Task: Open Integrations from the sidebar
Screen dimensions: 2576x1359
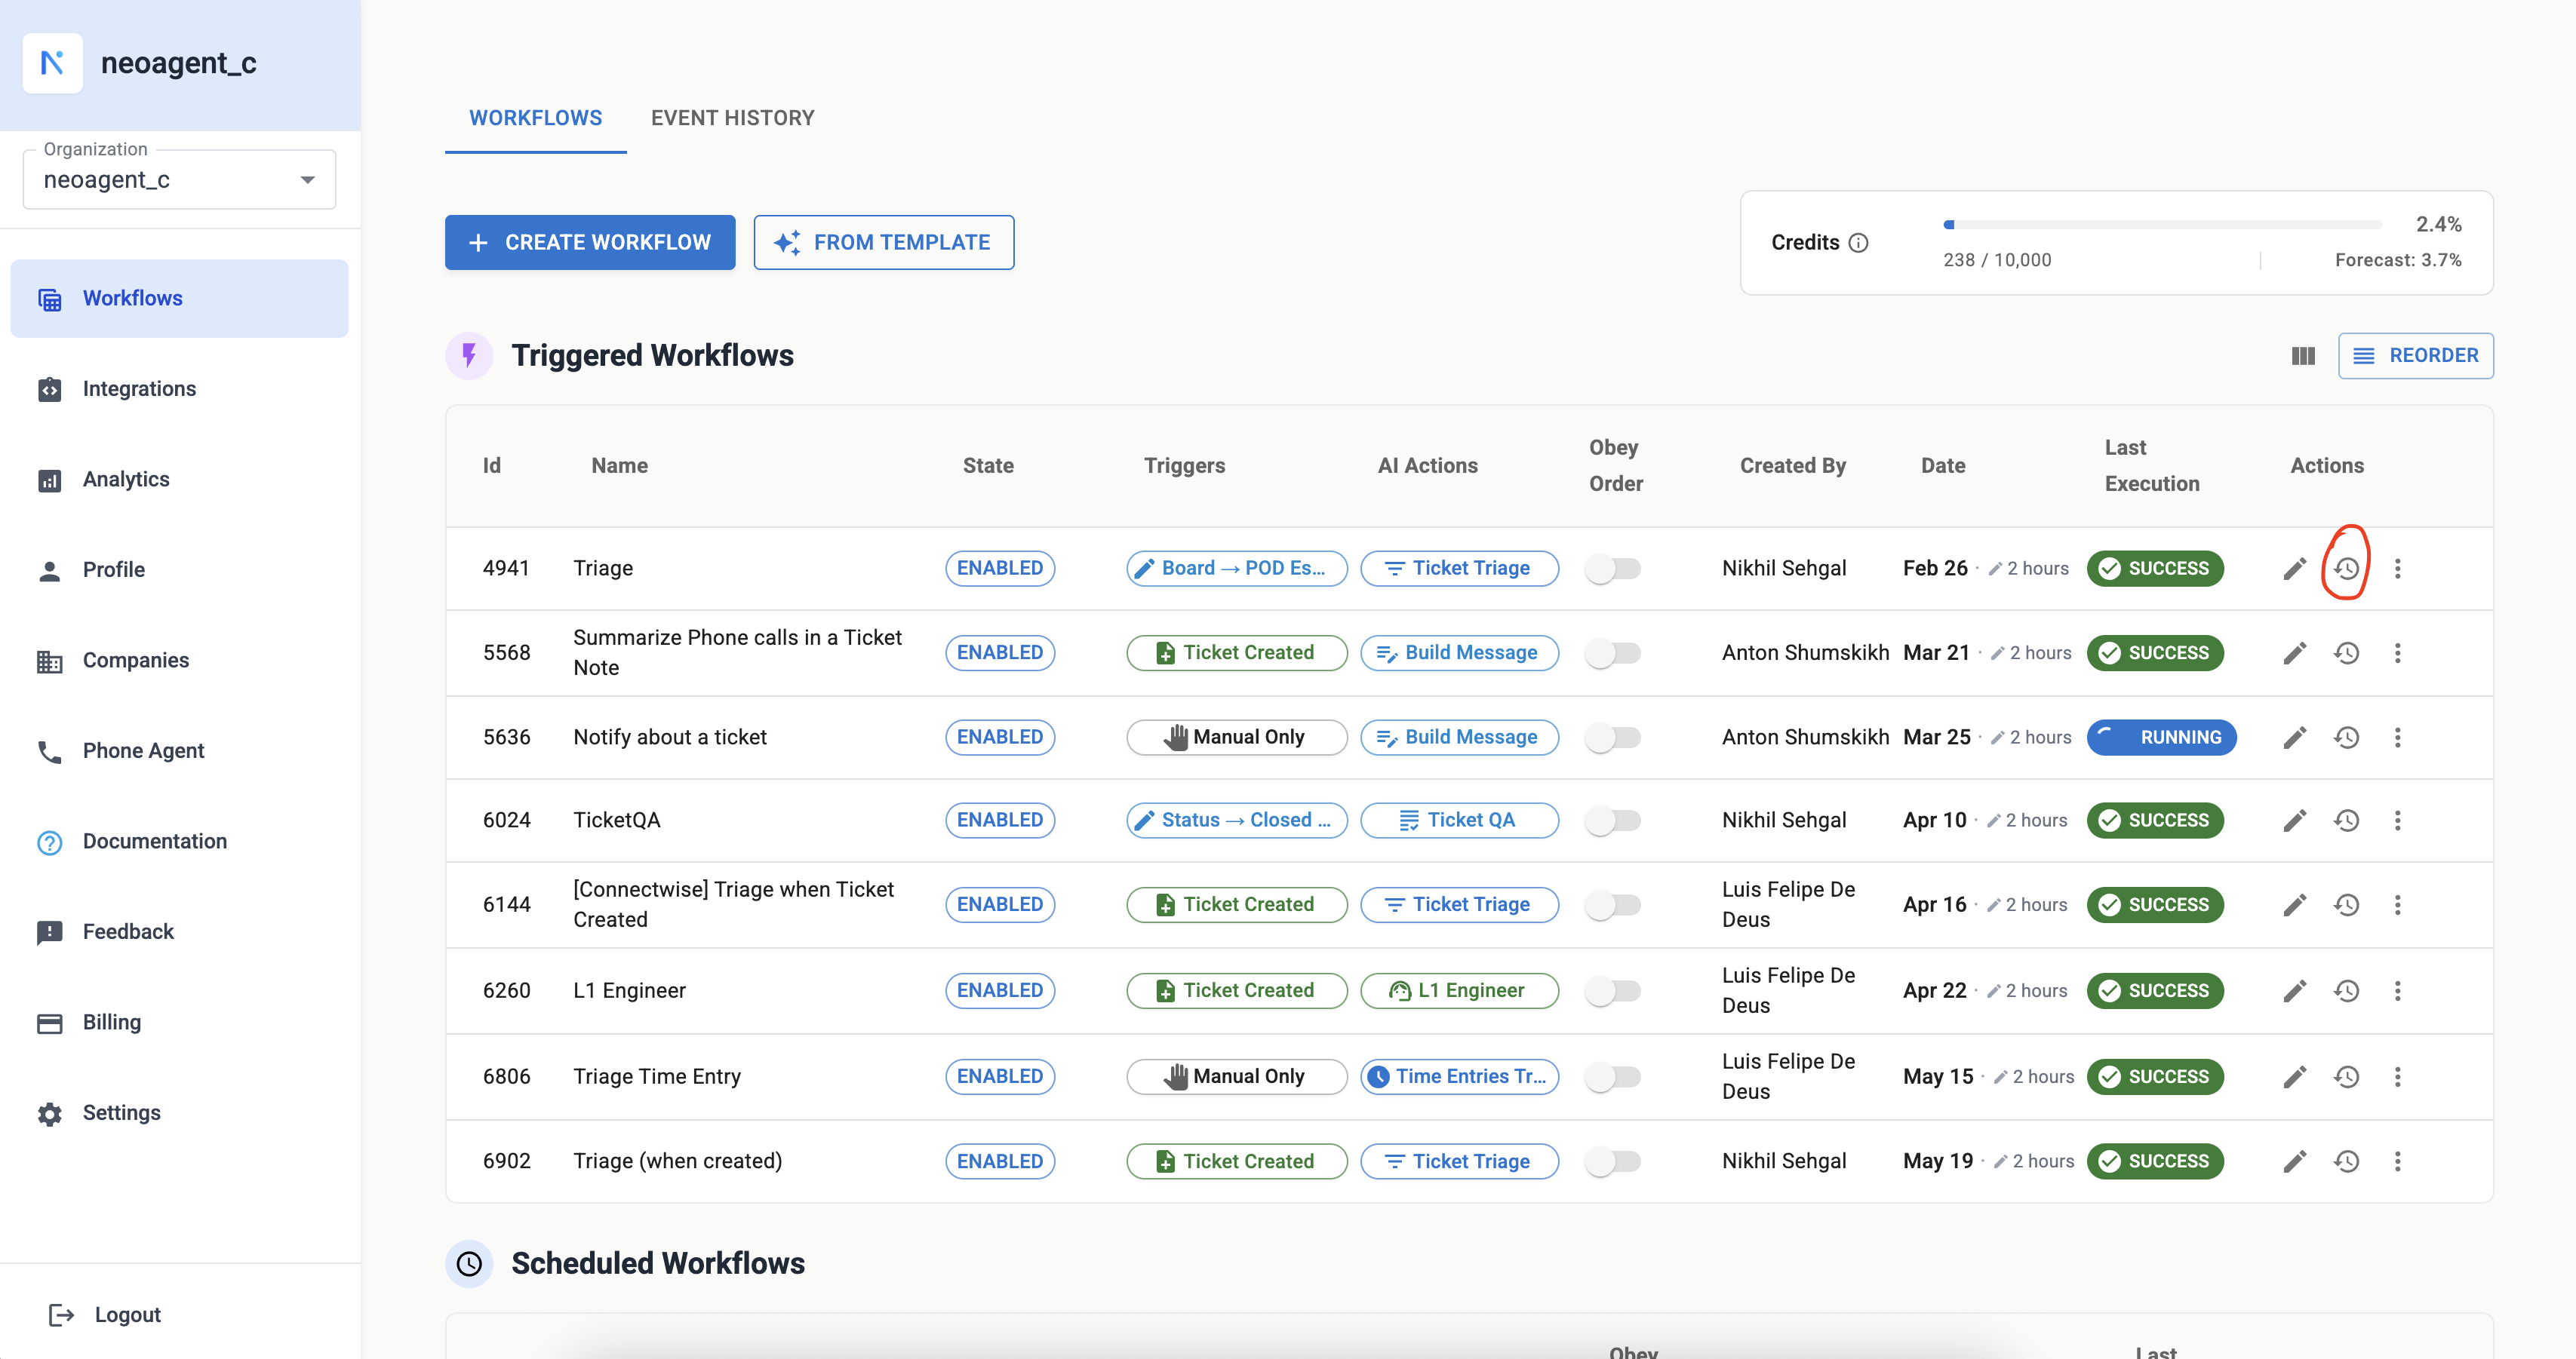Action: (139, 388)
